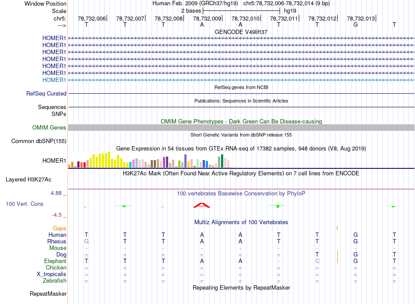Click the tallest yellow GTEx expression bar
Viewport: 415px width, 304px height.
coord(109,160)
